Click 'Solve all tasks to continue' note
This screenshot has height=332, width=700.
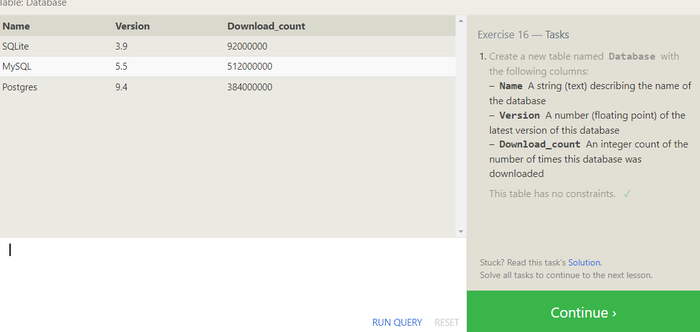tap(566, 276)
